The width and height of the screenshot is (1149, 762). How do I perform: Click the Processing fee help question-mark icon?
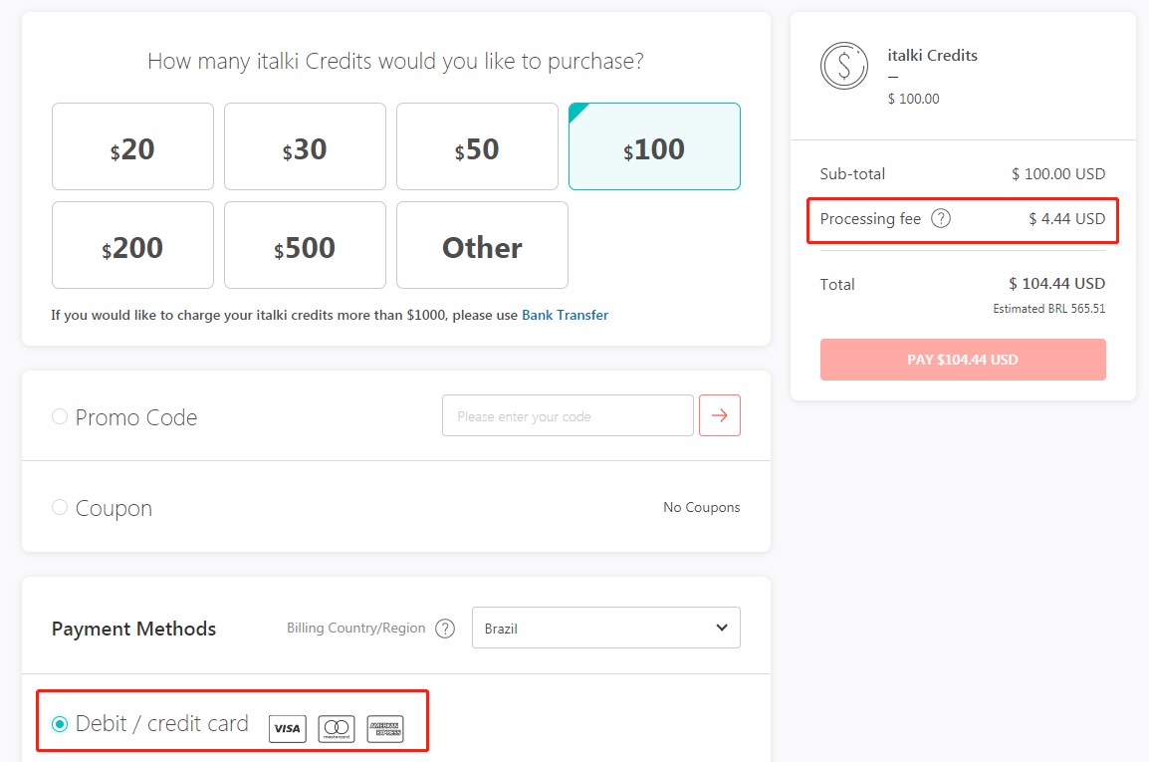coord(940,218)
